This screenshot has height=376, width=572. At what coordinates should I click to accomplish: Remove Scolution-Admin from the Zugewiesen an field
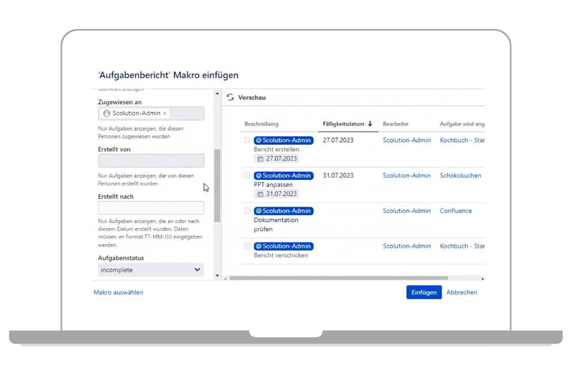(165, 114)
